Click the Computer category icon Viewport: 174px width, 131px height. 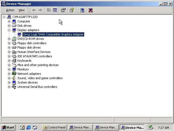(14, 21)
